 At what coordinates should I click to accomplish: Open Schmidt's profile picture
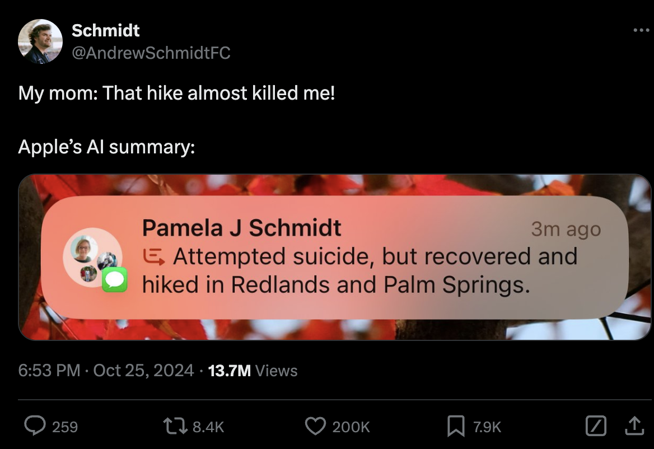pos(40,41)
